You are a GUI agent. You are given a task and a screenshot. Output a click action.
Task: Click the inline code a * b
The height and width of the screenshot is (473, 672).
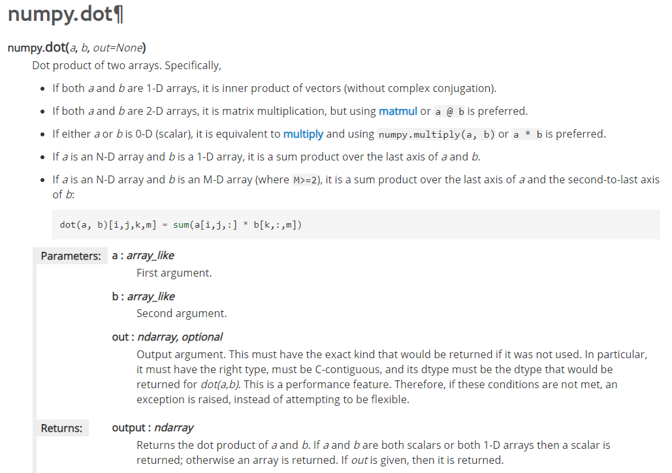(528, 134)
